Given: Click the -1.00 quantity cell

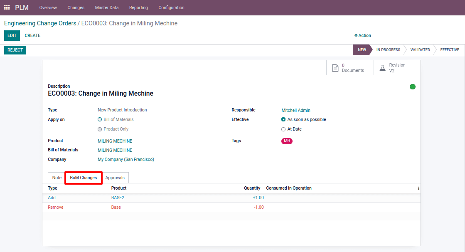Looking at the screenshot, I should pyautogui.click(x=258, y=207).
